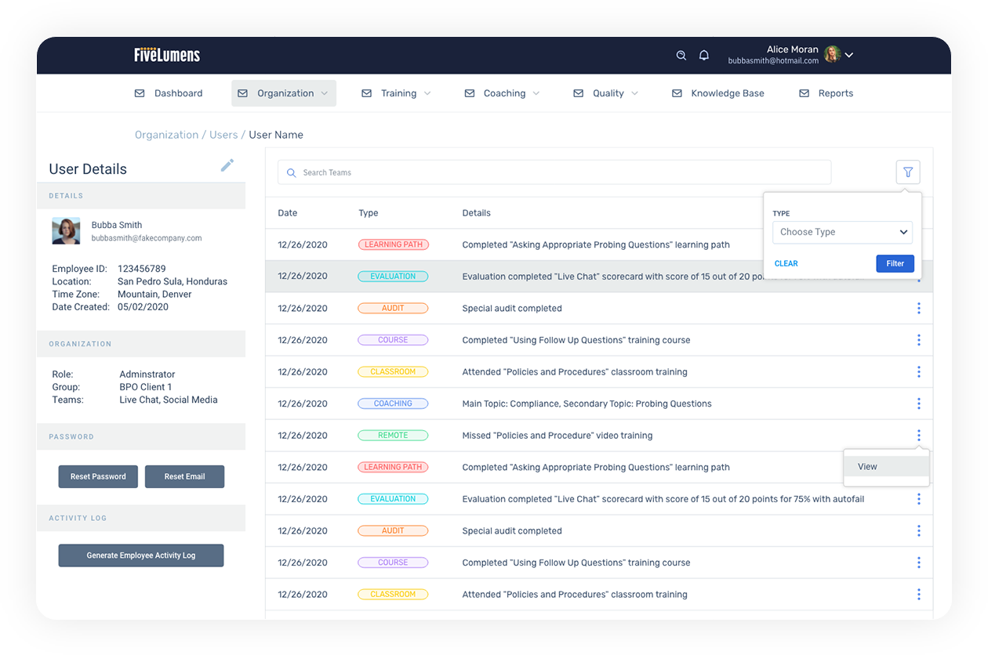988x655 pixels.
Task: Click the Reset Password button
Action: point(98,476)
